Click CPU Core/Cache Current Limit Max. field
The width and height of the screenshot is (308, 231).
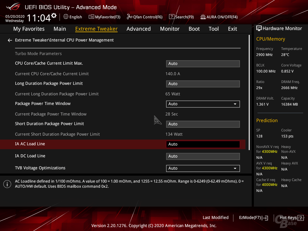pos(203,64)
